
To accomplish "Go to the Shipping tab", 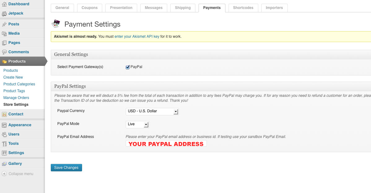I will tap(183, 8).
